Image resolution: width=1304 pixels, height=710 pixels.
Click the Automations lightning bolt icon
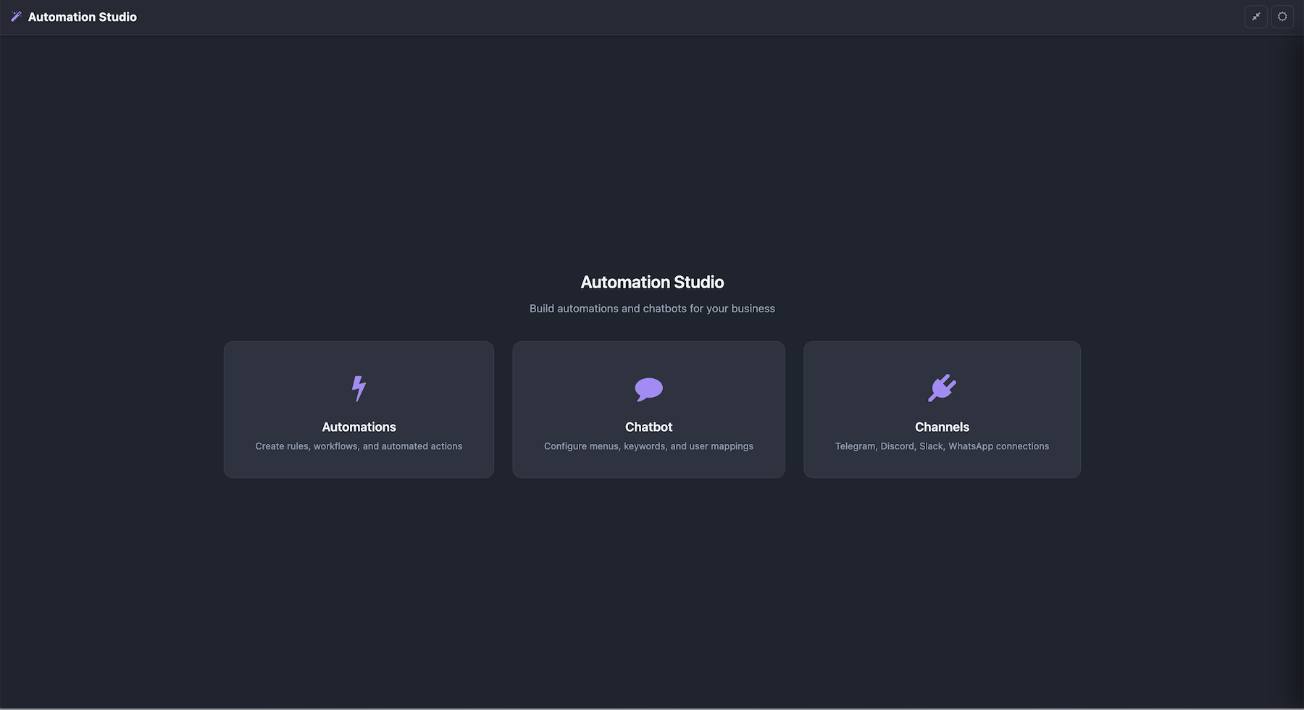(x=359, y=388)
